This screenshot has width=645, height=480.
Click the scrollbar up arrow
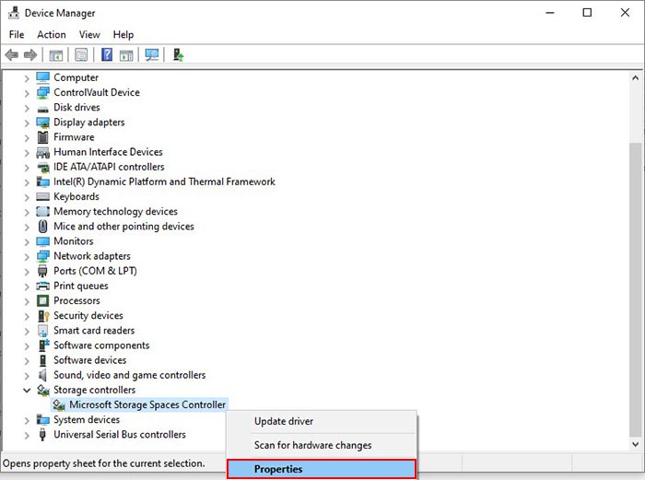coord(635,77)
